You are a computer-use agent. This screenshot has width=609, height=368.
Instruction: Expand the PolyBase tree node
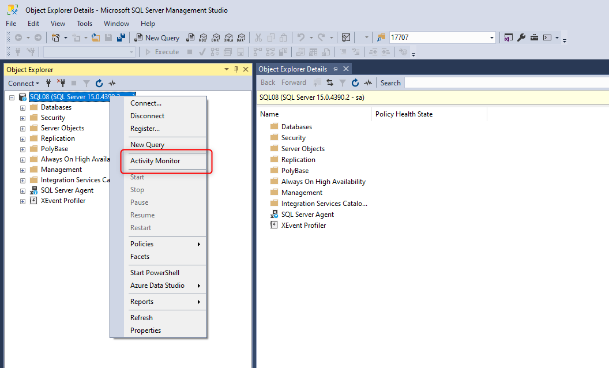point(23,149)
